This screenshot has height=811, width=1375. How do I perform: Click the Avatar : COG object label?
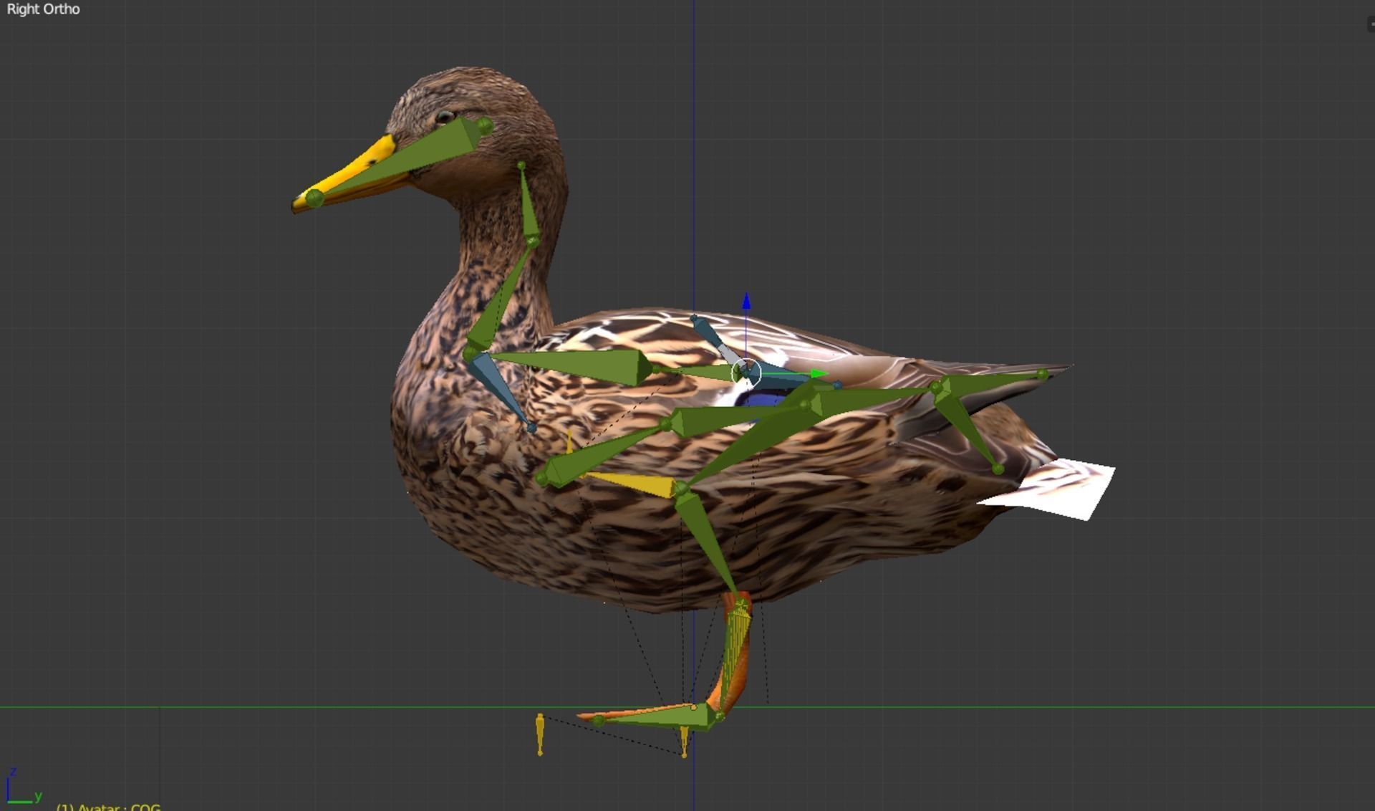coord(110,807)
